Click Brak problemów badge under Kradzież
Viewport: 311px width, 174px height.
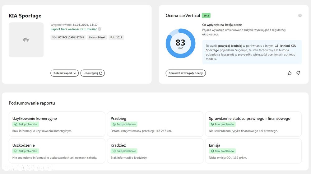coord(124,151)
